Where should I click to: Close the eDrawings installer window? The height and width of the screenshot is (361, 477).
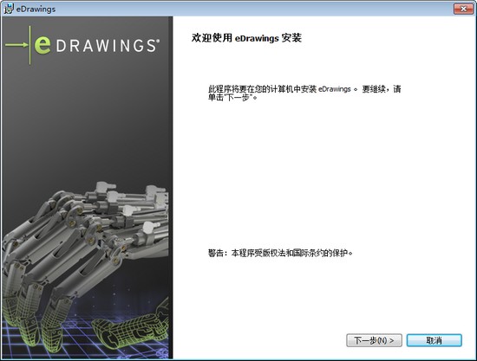coord(463,9)
